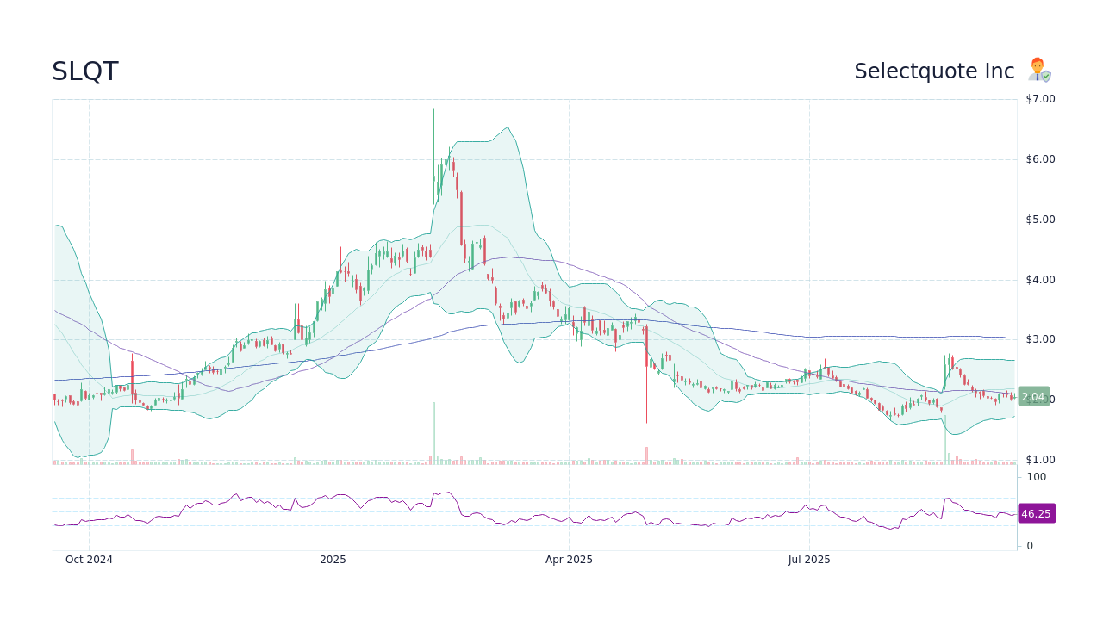Click the $3.00 gridline label
This screenshot has height=620, width=1103.
[x=1038, y=338]
